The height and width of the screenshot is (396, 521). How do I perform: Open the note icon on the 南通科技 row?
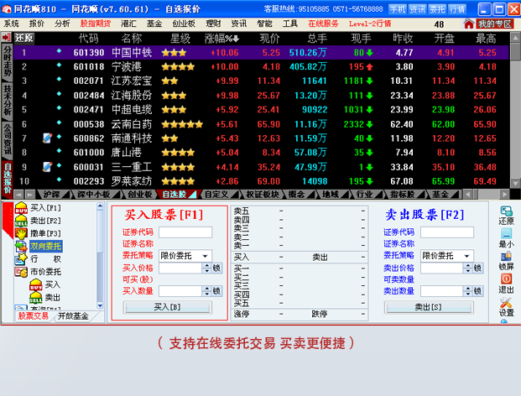[x=47, y=138]
